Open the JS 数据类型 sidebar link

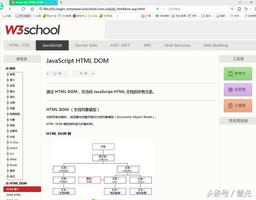(13, 114)
